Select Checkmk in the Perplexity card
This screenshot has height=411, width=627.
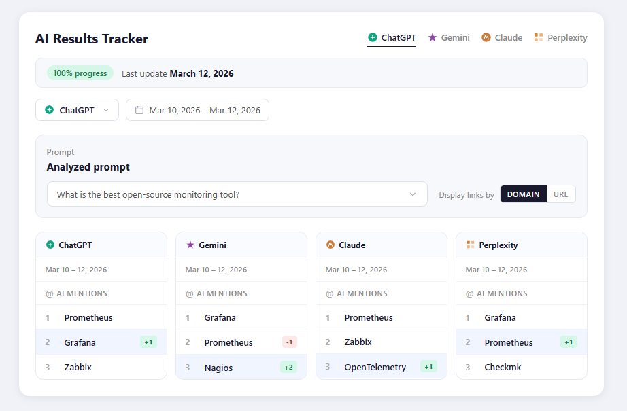tap(522, 367)
